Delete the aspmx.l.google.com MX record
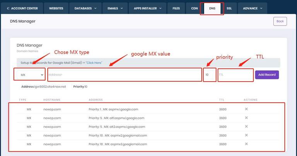The width and height of the screenshot is (297, 156). [246, 109]
